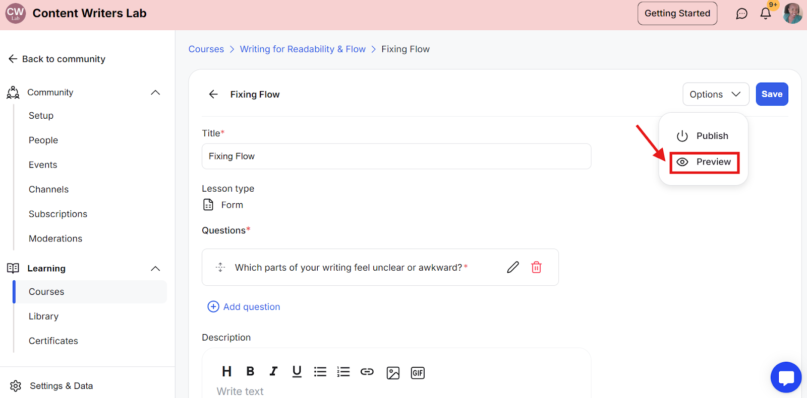Select Courses under Learning
Viewport: 807px width, 398px height.
(91, 292)
